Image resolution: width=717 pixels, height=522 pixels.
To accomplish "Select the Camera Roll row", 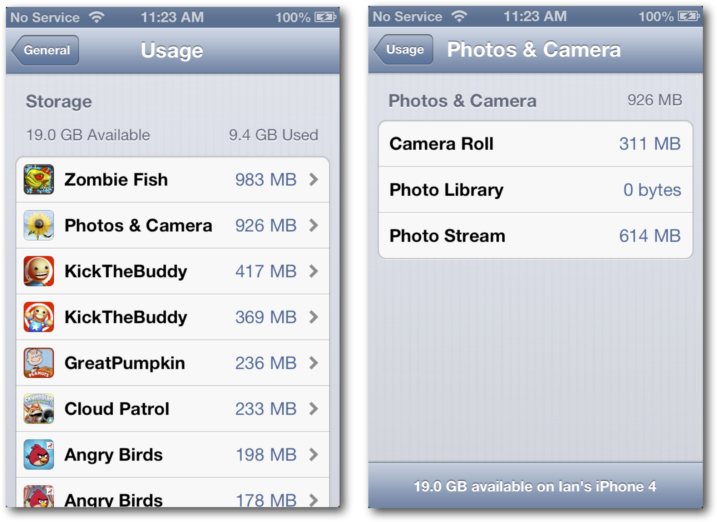I will 535,144.
